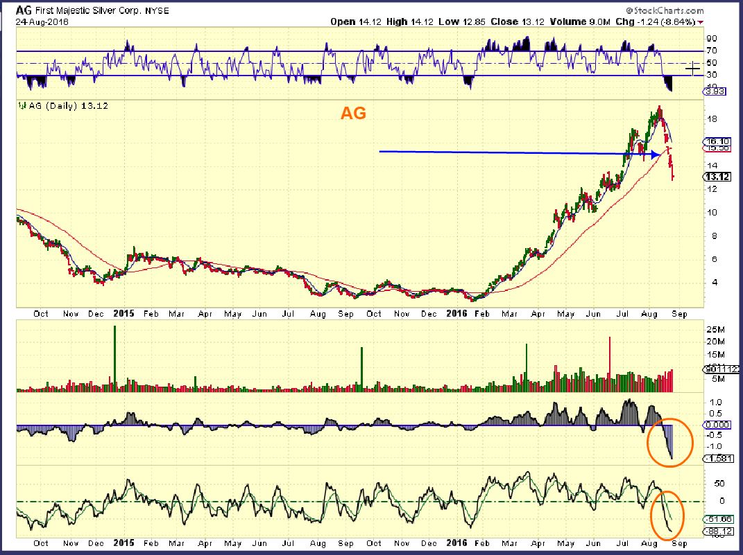This screenshot has width=743, height=555.
Task: Click the 70 label on the RSI scale
Action: pyautogui.click(x=712, y=51)
